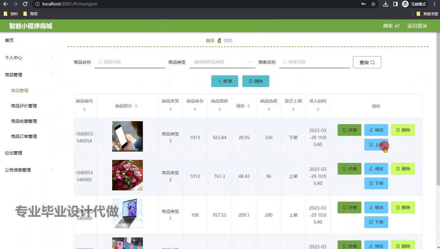The width and height of the screenshot is (440, 249).
Task: Click the browser address bar URL
Action: [70, 4]
